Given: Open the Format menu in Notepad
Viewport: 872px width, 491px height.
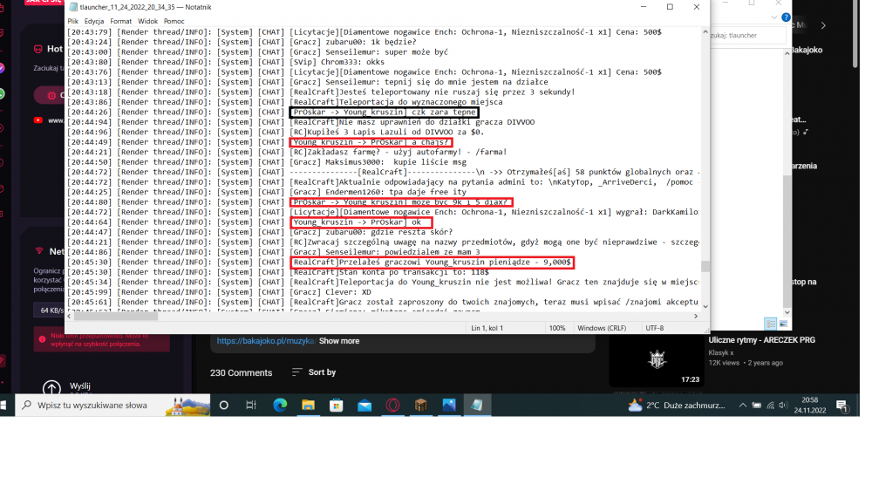Looking at the screenshot, I should [121, 20].
